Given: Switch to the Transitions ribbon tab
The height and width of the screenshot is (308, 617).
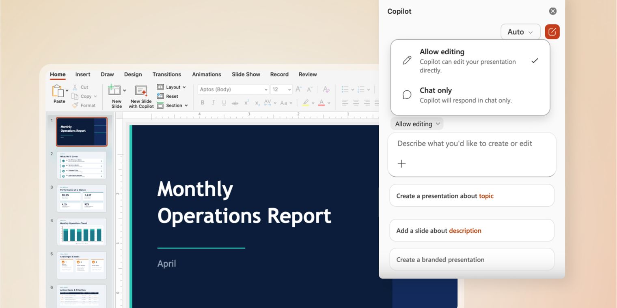Looking at the screenshot, I should tap(167, 74).
